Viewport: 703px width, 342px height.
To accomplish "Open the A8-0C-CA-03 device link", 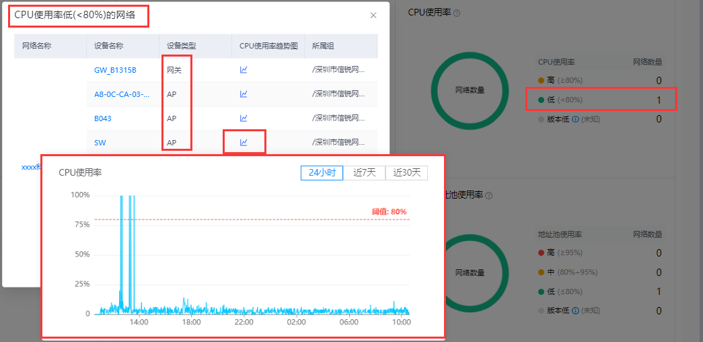I will click(122, 94).
